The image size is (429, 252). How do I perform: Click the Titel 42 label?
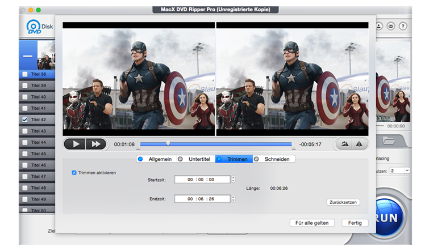(39, 119)
